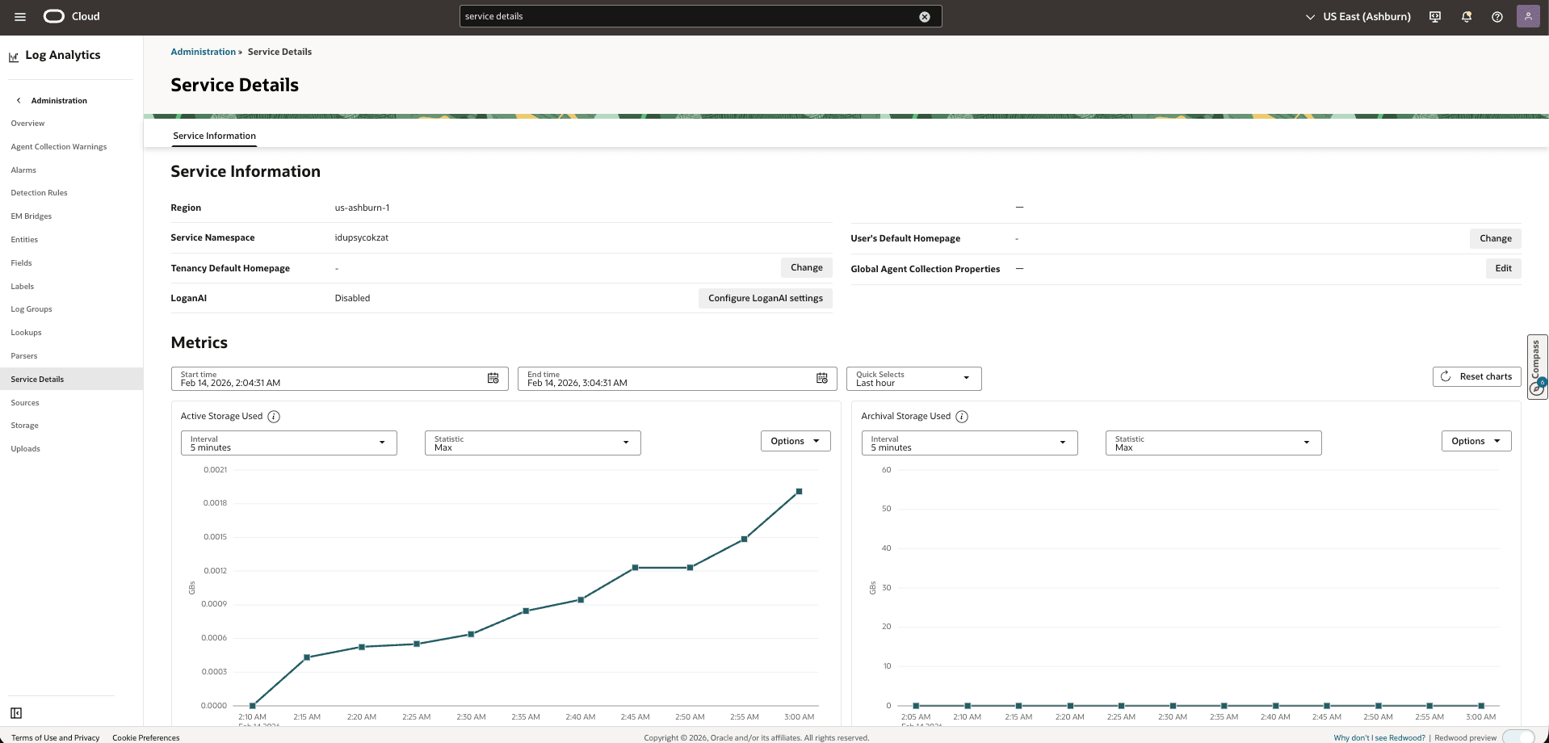Switch to the Service Information tab

(213, 136)
